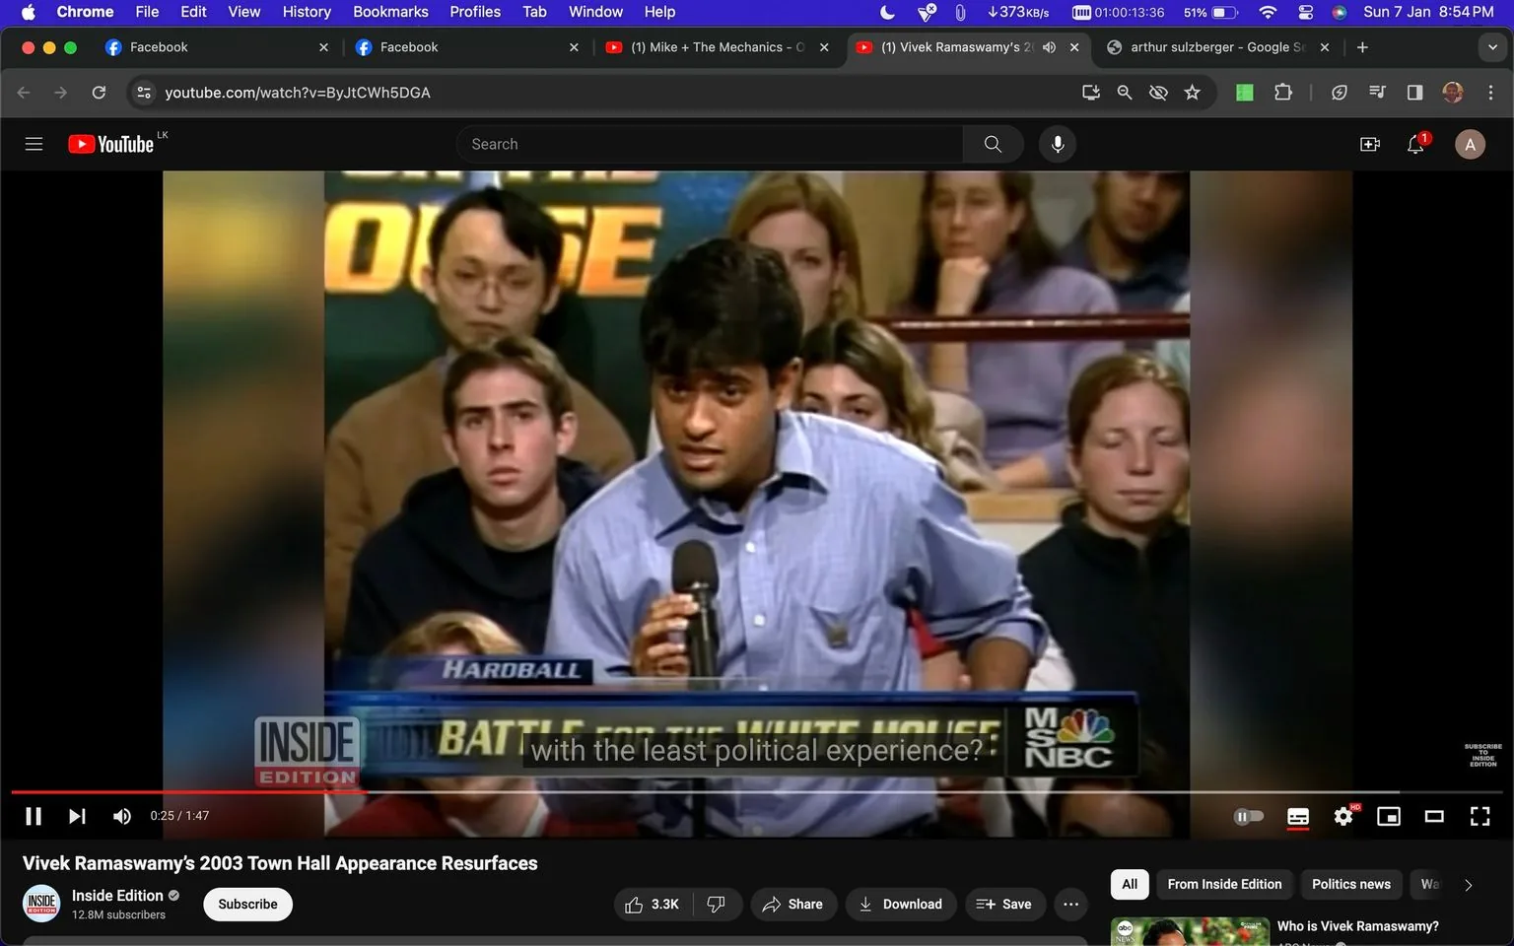Subscribe to Inside Edition

pos(246,904)
